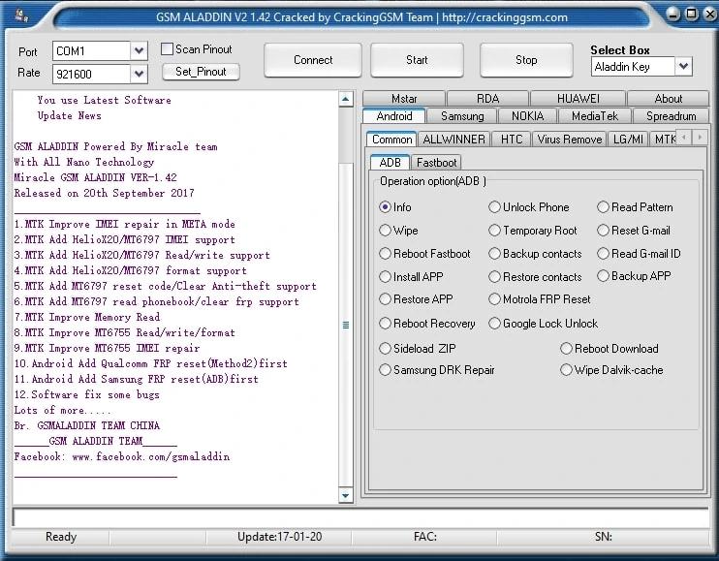This screenshot has height=561, width=719.
Task: Click the Connect button
Action: point(313,60)
